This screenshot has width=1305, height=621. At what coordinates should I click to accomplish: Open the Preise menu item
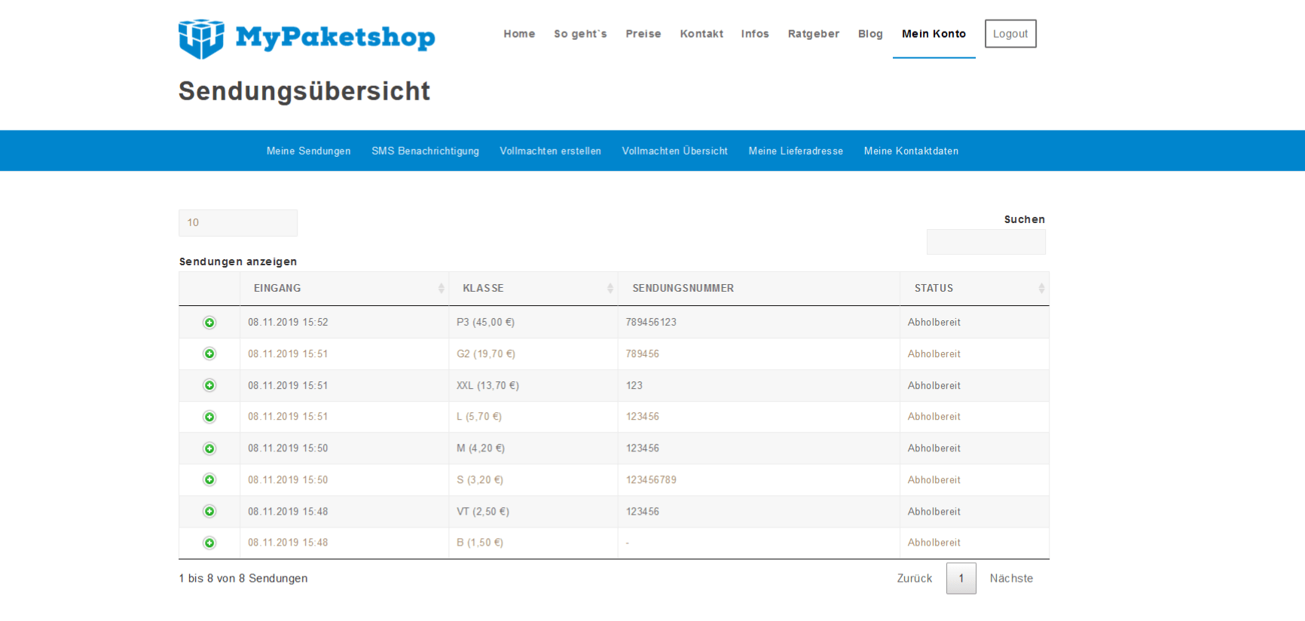pos(643,34)
